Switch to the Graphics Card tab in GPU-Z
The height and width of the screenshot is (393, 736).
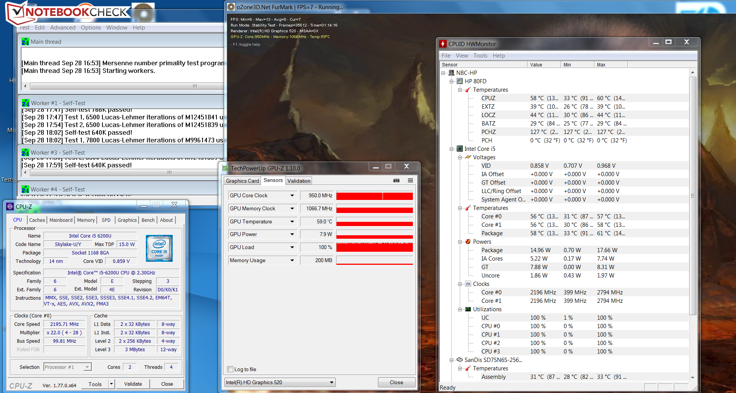[x=242, y=181]
